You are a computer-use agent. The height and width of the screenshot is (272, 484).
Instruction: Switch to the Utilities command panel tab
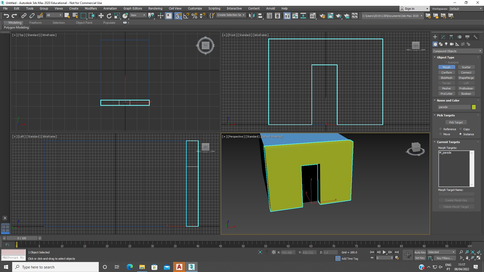475,37
